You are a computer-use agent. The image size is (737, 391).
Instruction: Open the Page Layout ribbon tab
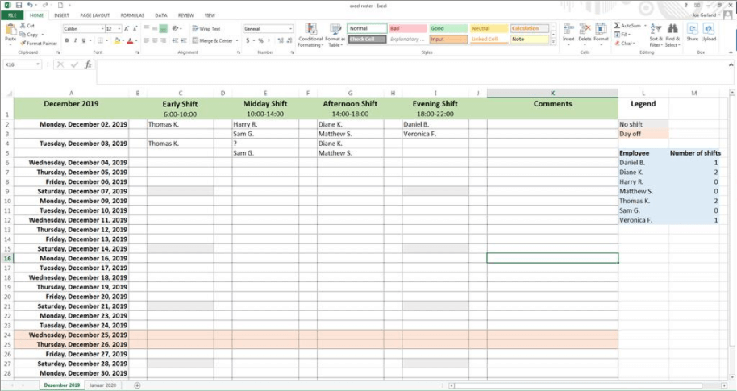(x=94, y=15)
